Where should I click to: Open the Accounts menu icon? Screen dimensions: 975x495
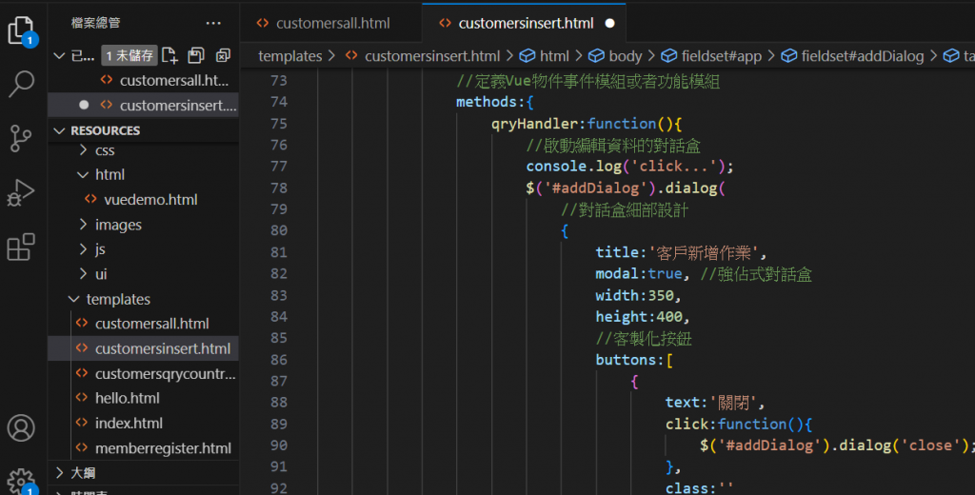(x=21, y=427)
